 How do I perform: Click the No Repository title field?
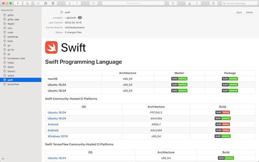(133, 3)
